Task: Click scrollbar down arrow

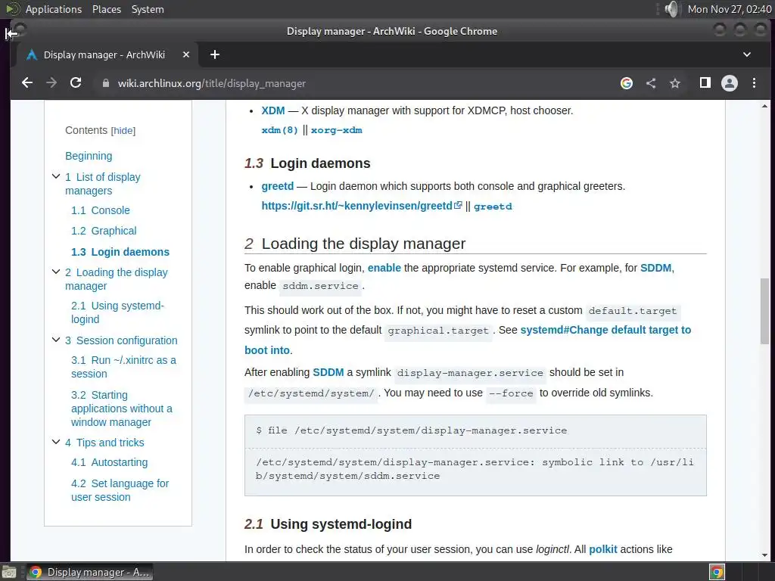Action: (x=764, y=555)
